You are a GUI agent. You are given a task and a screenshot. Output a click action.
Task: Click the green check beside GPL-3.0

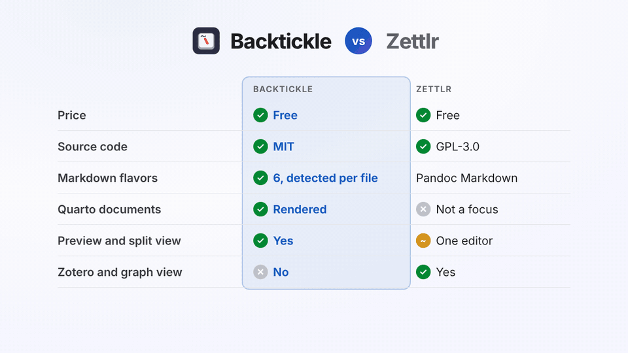tap(423, 146)
